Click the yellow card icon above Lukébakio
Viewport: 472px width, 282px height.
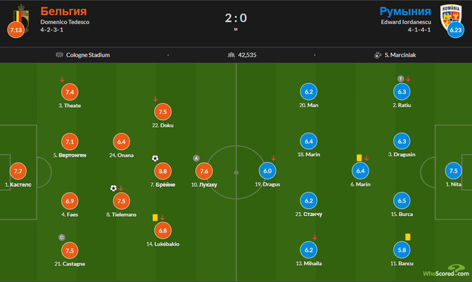(155, 217)
